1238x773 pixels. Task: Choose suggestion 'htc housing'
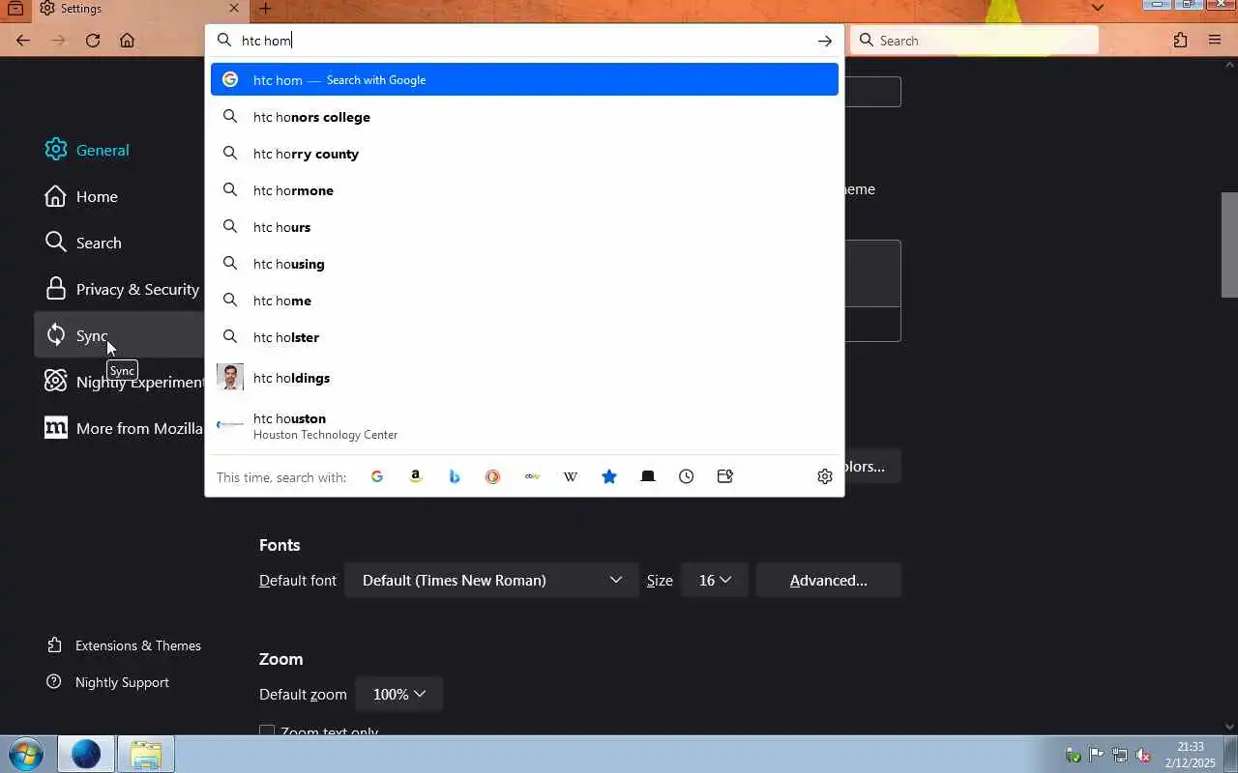click(x=524, y=264)
